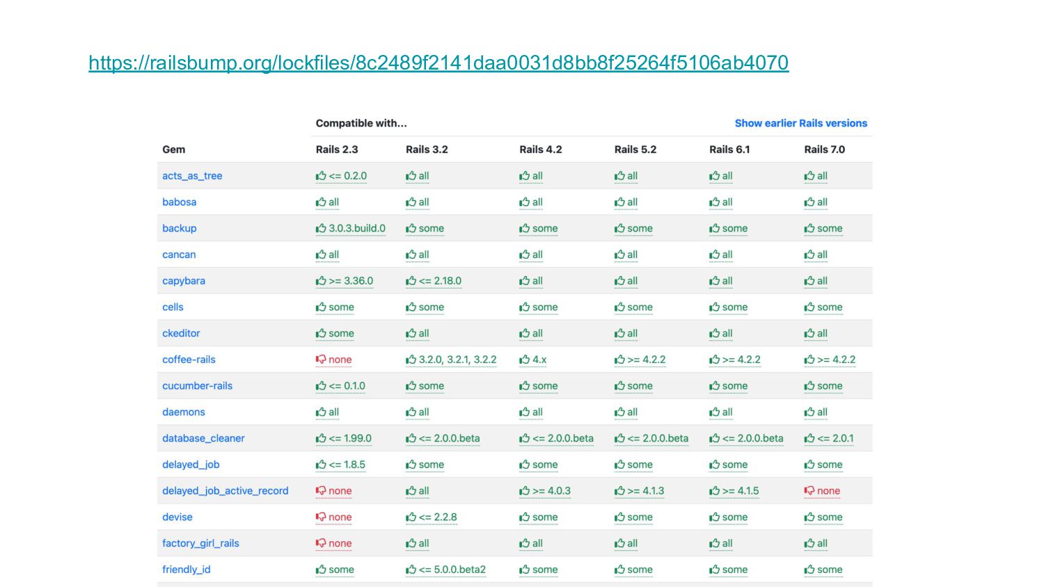Click thumbs-down icon for coffee-rails Rails 2.3
The image size is (1044, 587).
(x=321, y=360)
